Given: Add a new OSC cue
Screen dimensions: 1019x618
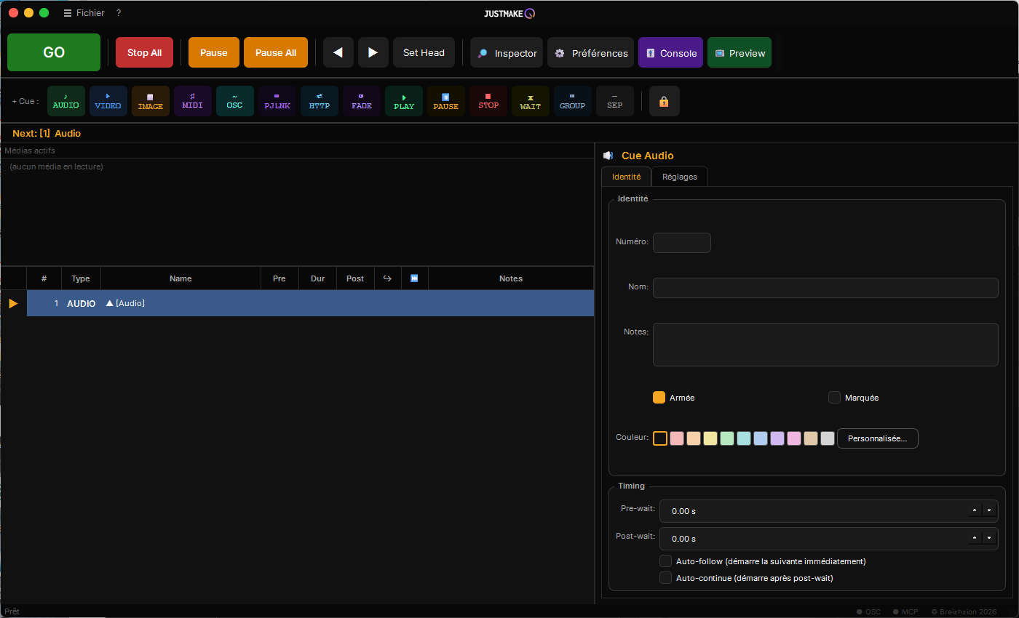Looking at the screenshot, I should point(235,101).
